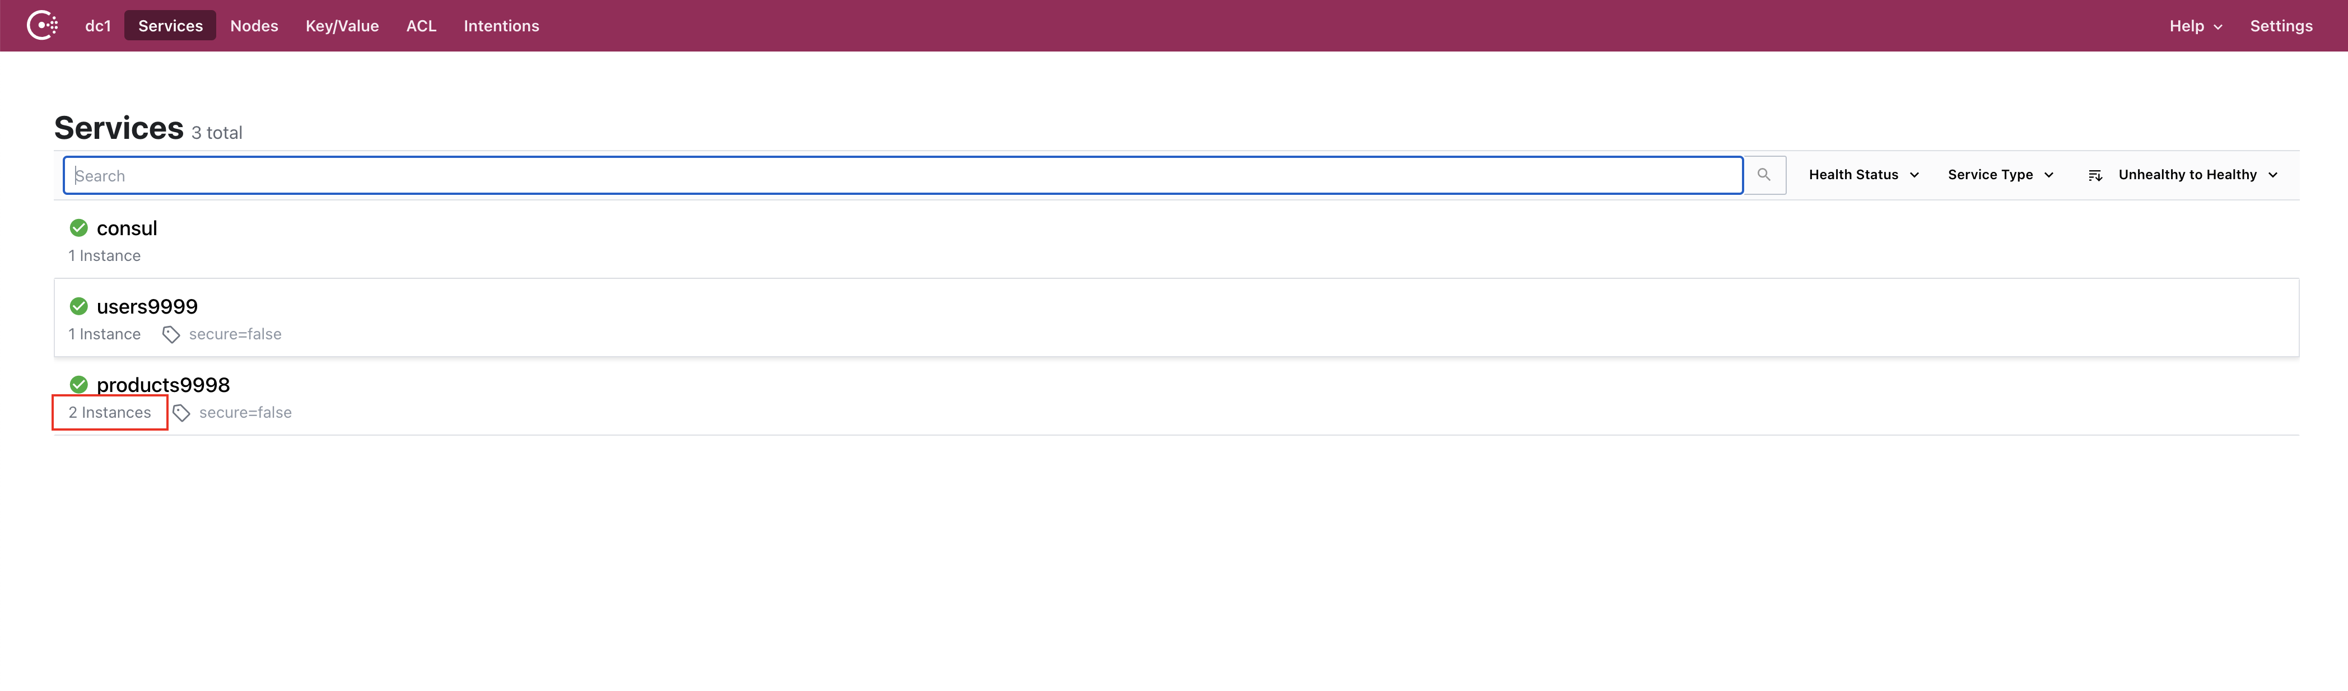Viewport: 2348px width, 691px height.
Task: Click green health check beside products9998
Action: point(80,385)
